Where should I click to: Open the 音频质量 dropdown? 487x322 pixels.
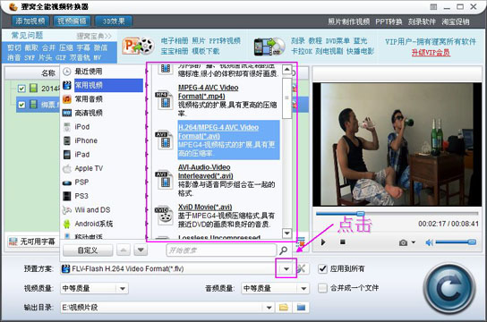pyautogui.click(x=275, y=289)
